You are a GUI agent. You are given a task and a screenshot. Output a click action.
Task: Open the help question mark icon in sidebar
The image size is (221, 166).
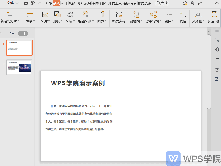[x=217, y=69]
